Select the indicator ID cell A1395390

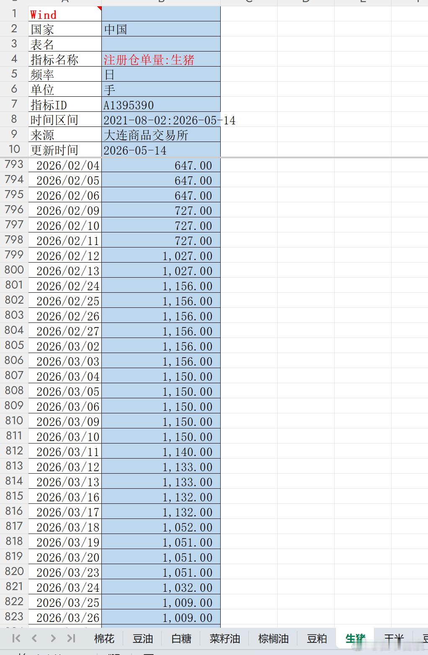[161, 104]
